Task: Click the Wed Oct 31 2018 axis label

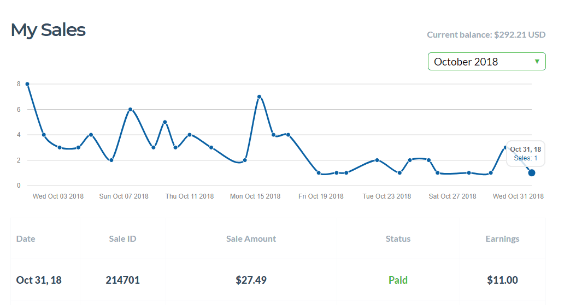Action: coord(518,196)
